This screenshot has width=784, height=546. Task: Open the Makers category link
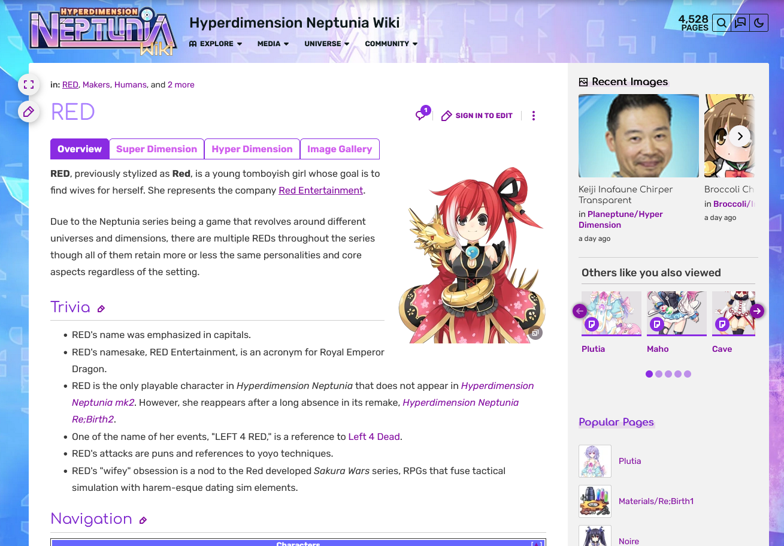click(96, 85)
